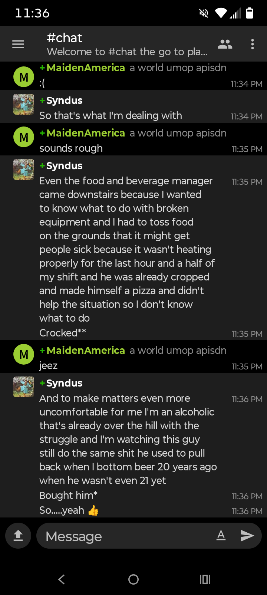Viewport: 267px width, 595px height.
Task: Tap the "jeez" message
Action: click(49, 366)
